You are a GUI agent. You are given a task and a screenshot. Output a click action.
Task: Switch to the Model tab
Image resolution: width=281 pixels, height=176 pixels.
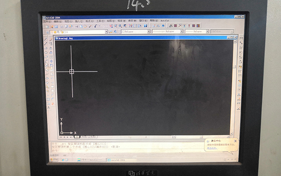pyautogui.click(x=77, y=137)
